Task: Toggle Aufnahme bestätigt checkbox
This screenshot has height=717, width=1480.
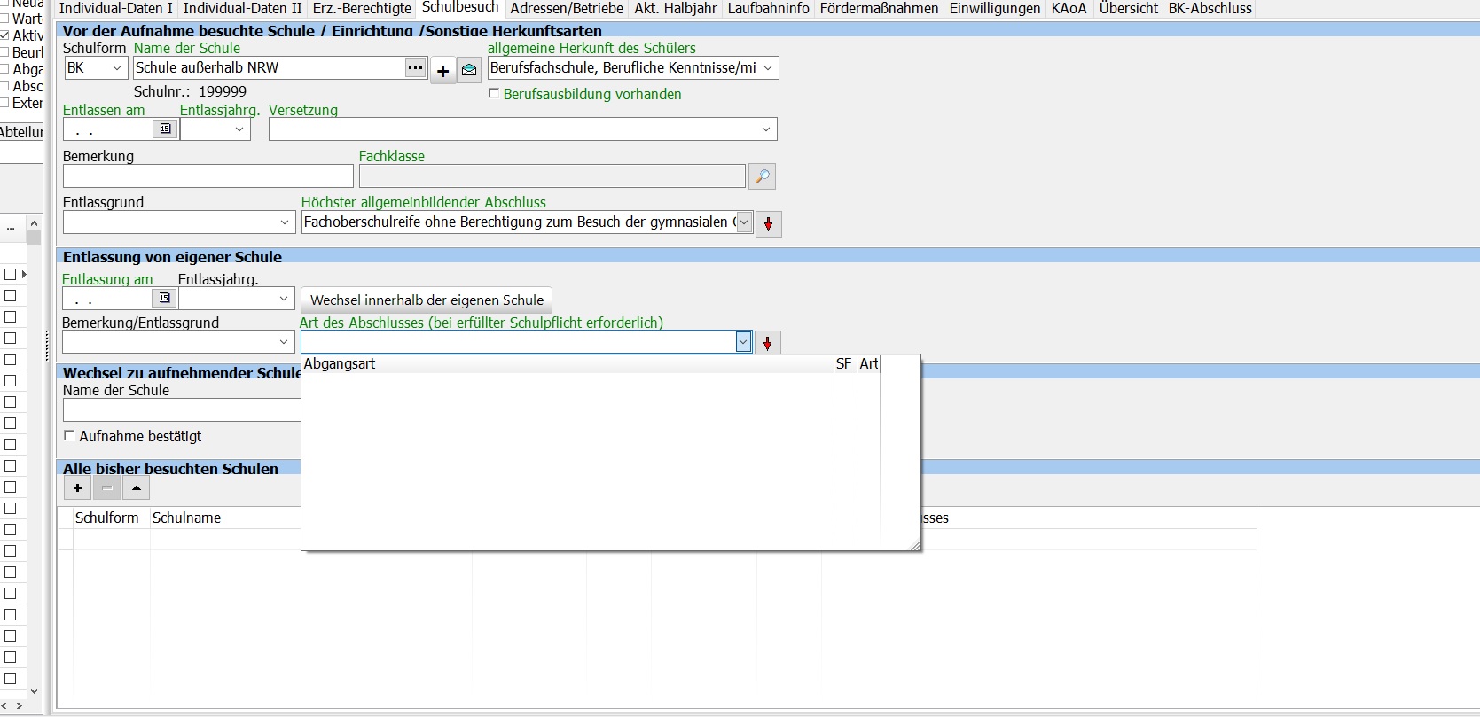Action: 69,436
